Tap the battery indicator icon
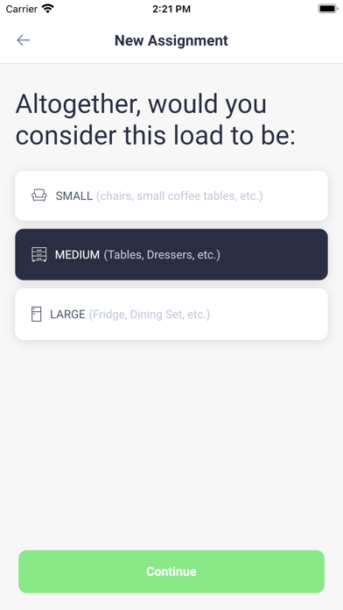This screenshot has width=343, height=610. tap(328, 9)
